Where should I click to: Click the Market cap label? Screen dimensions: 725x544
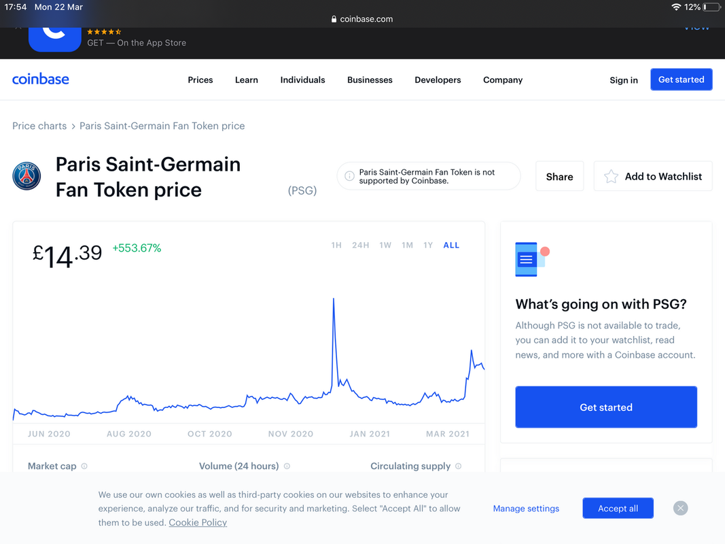pyautogui.click(x=52, y=466)
